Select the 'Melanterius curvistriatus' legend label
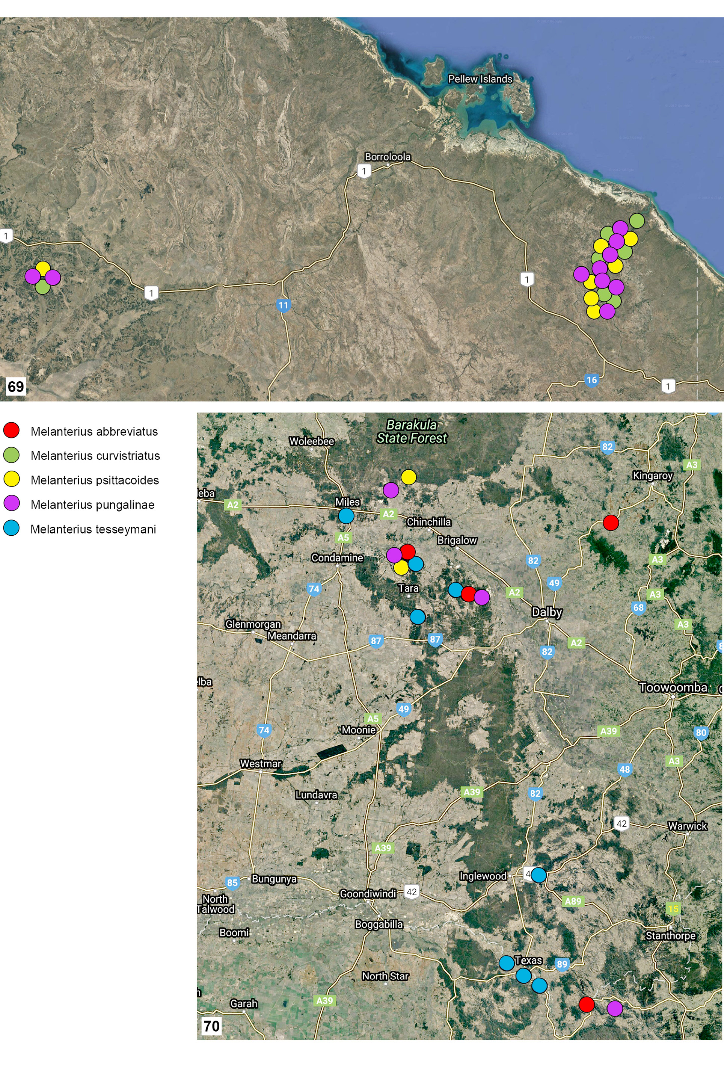The image size is (724, 1065). pos(95,456)
